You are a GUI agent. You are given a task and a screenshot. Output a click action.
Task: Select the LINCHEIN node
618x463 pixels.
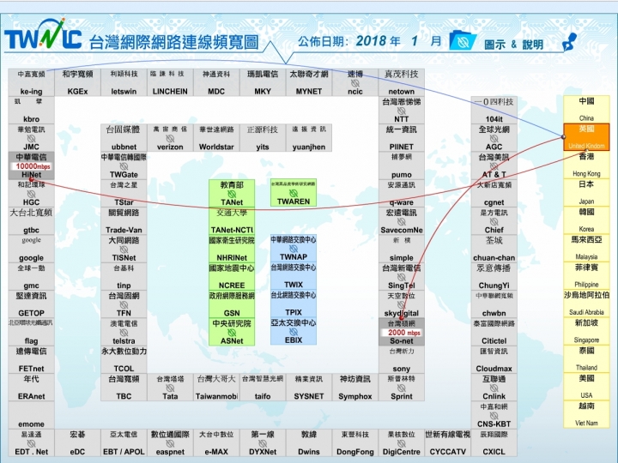click(170, 82)
